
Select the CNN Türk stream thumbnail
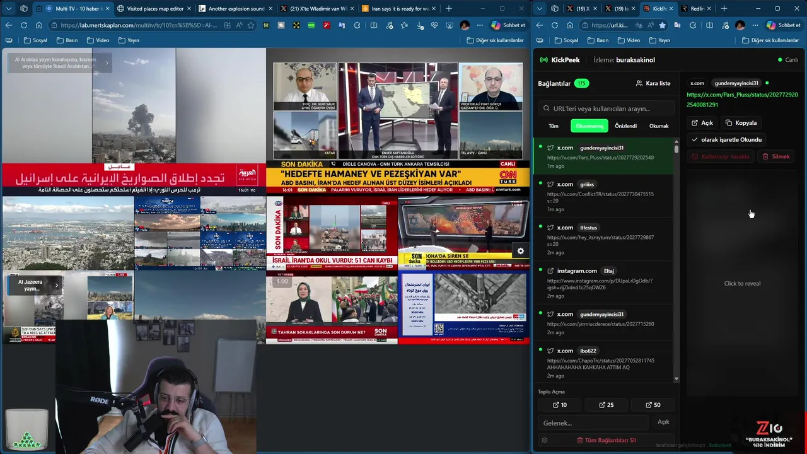pyautogui.click(x=398, y=122)
